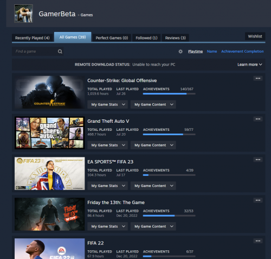Click the 468.7 hours playtime text
271x259 pixels.
(96, 134)
